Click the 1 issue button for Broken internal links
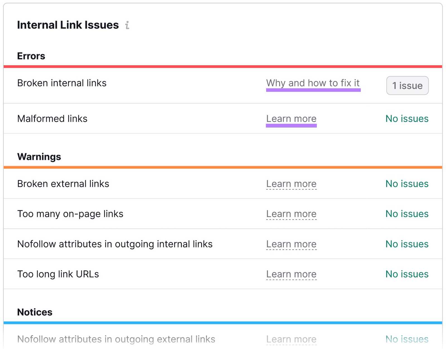Viewport: 446px width, 349px height. click(407, 85)
